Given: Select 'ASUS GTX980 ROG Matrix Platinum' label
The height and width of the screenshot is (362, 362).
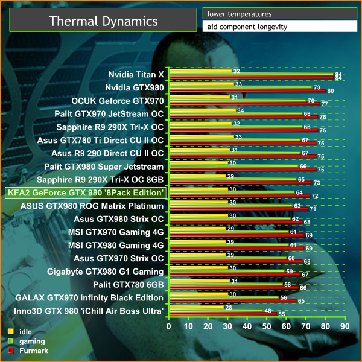Looking at the screenshot, I should tap(92, 206).
